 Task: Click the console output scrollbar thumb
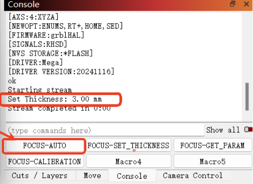[247, 96]
